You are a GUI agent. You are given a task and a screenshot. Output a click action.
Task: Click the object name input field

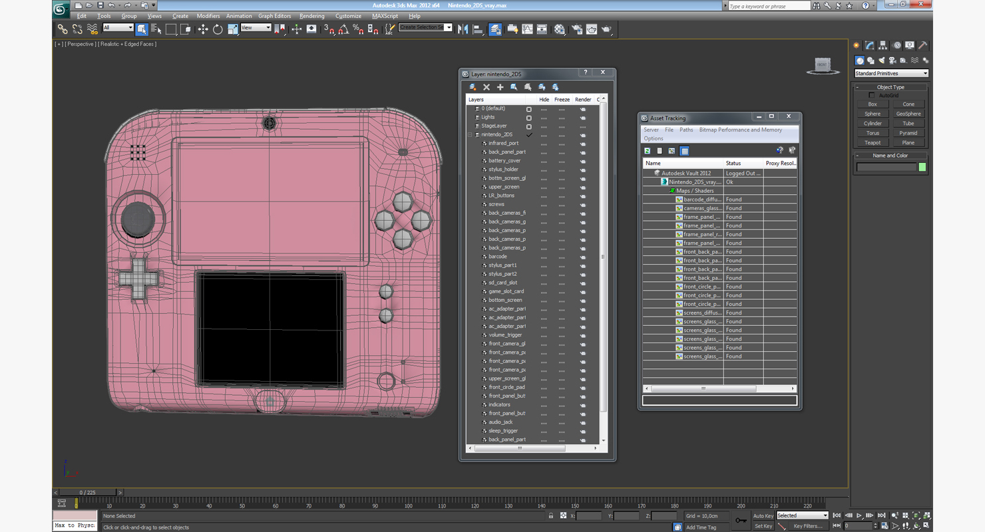coord(886,167)
